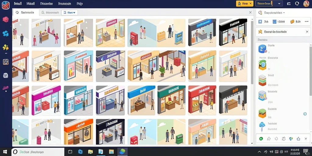The width and height of the screenshot is (312, 156).
Task: Open the third top menu item
Action: [47, 4]
